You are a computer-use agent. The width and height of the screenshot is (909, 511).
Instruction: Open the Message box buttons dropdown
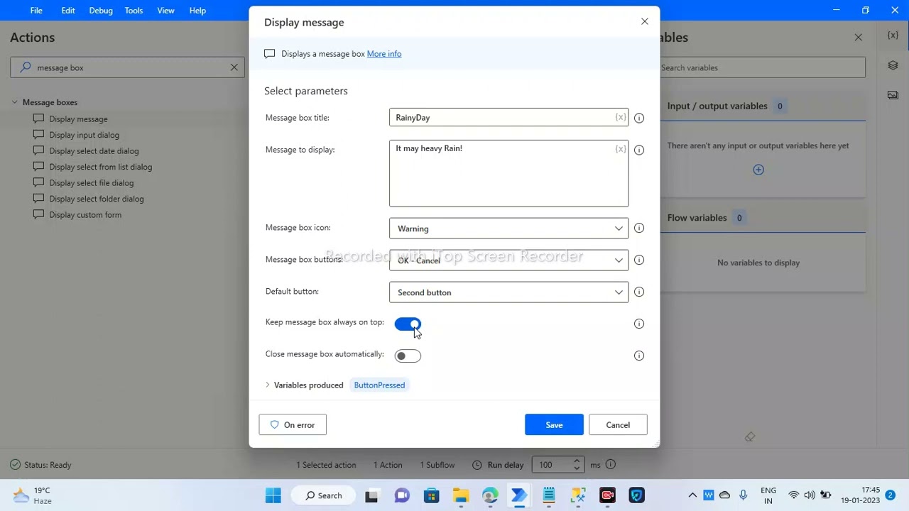508,260
